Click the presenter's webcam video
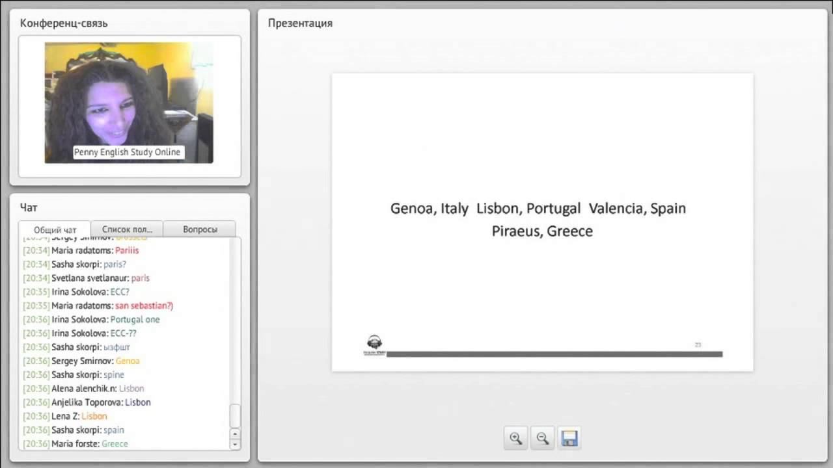Screen dimensions: 833x468 pyautogui.click(x=129, y=103)
